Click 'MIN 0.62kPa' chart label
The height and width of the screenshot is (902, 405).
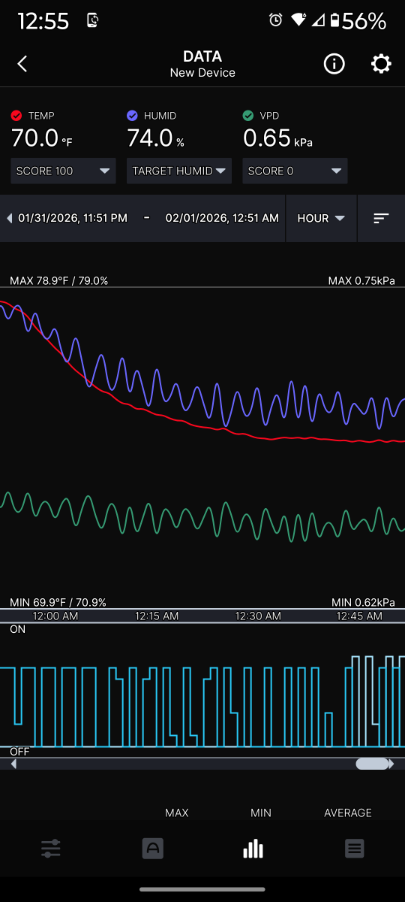pos(363,602)
